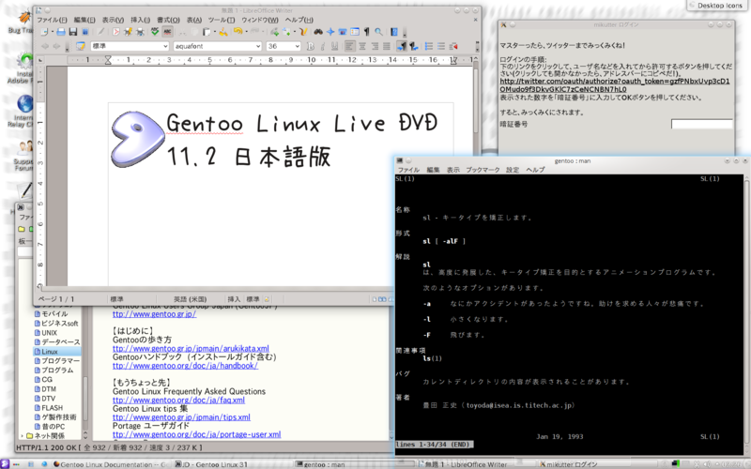Undo last action with the yellow arrow
The image size is (751, 469).
(238, 31)
